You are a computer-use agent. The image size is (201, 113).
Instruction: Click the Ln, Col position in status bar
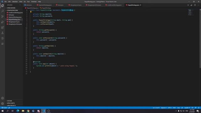156,108
